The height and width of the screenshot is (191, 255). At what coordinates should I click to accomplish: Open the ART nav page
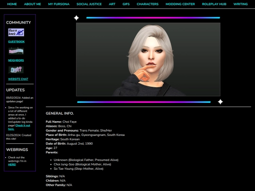(x=112, y=4)
